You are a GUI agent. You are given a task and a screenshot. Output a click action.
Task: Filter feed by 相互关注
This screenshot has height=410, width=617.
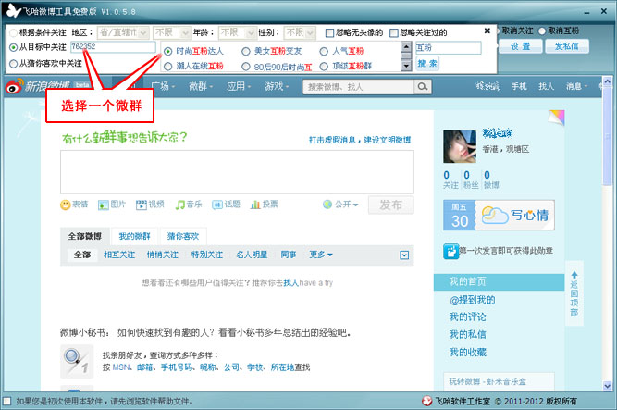click(119, 255)
